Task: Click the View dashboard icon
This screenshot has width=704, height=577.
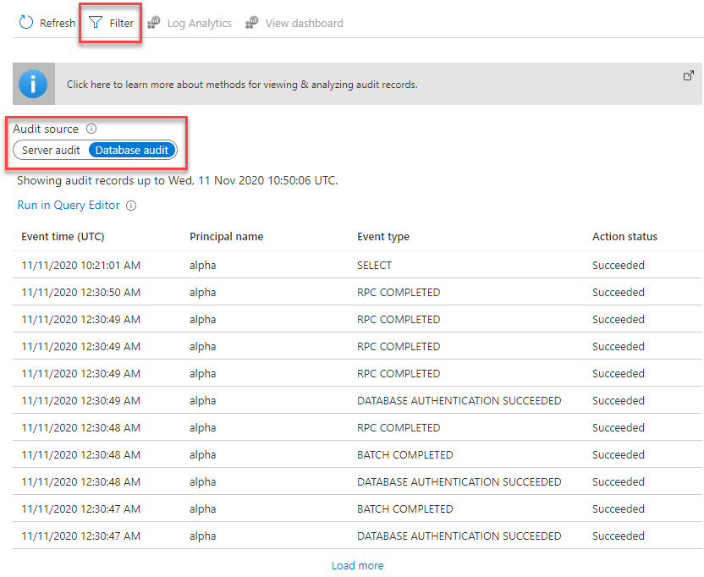Action: click(251, 23)
